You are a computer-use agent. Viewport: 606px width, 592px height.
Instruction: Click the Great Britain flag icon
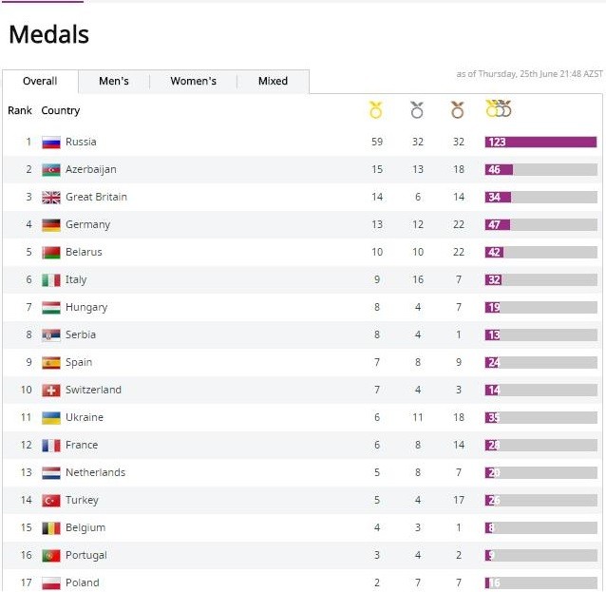pos(51,198)
